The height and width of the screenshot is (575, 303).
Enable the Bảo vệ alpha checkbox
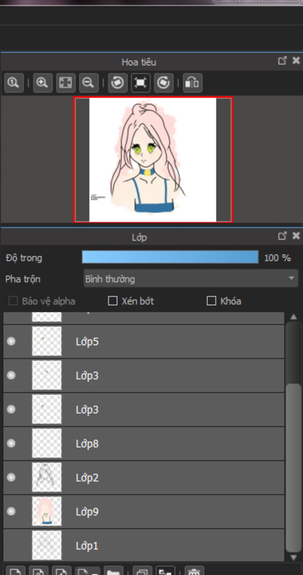click(x=13, y=301)
